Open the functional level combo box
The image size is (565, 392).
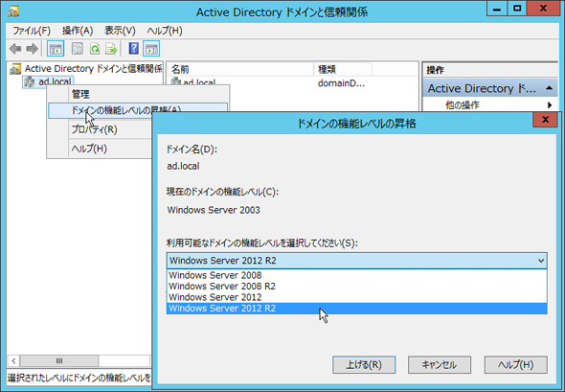pos(357,261)
